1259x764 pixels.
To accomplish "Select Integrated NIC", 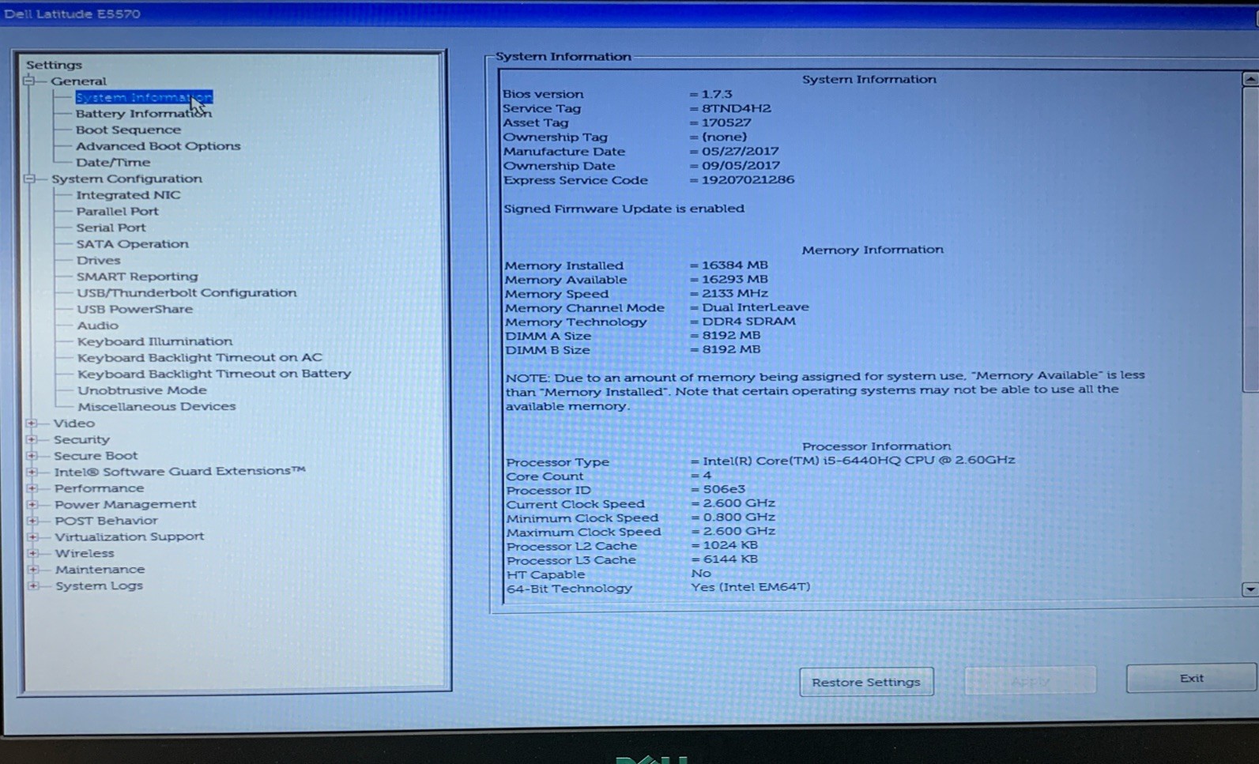I will pos(128,194).
